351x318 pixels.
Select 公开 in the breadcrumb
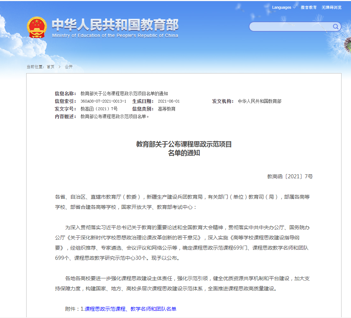point(69,67)
